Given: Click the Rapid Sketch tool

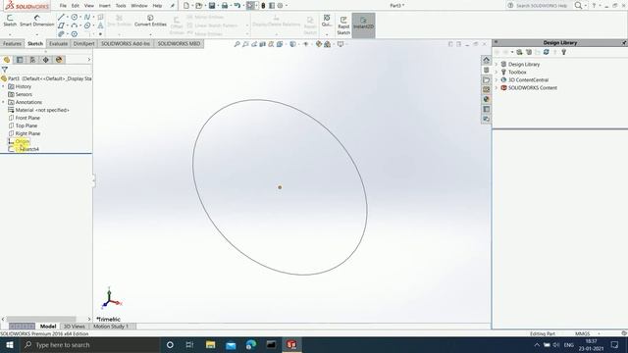Looking at the screenshot, I should click(343, 25).
